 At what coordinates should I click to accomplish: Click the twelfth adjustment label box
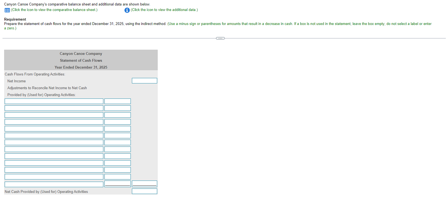[x=54, y=177]
